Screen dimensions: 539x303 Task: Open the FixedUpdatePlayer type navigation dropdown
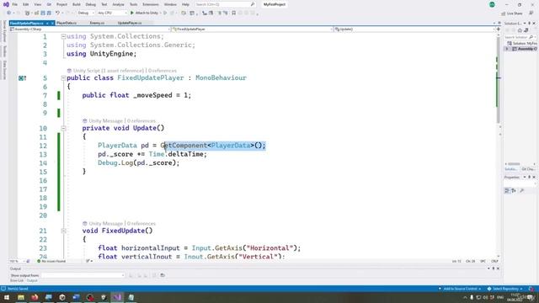click(x=253, y=29)
